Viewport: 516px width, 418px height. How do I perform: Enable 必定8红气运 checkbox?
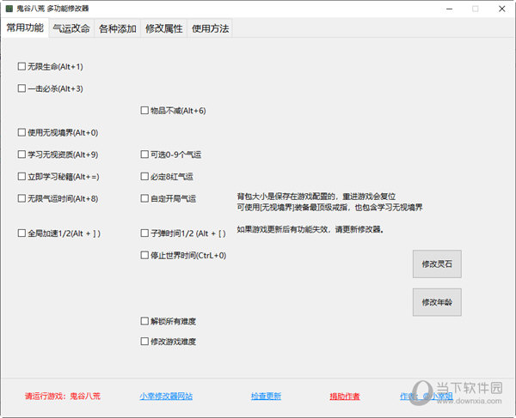(144, 177)
